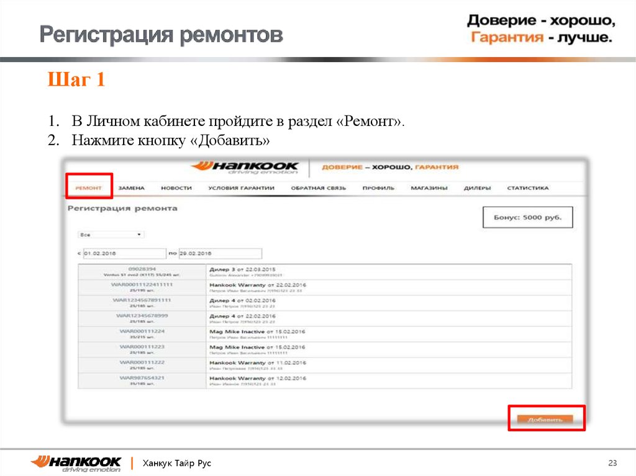Open the ПРОФИЛЬ section
Viewport: 636px width, 476px height.
pyautogui.click(x=379, y=187)
